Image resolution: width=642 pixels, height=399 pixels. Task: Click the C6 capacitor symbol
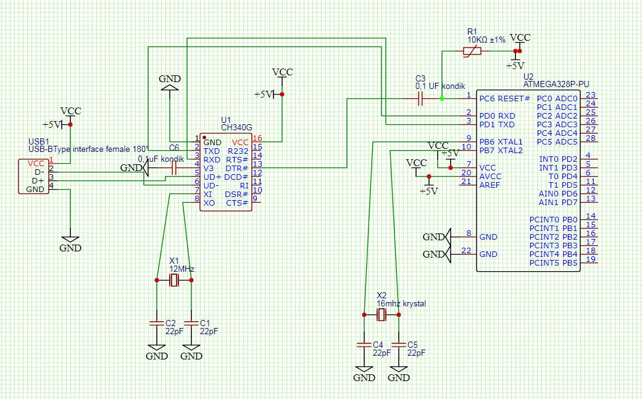173,167
